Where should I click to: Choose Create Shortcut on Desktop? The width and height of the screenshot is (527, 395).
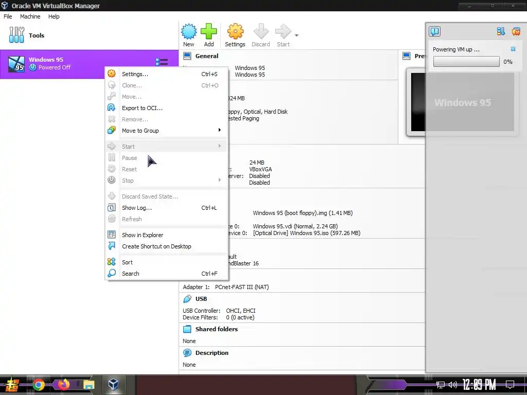click(x=167, y=246)
